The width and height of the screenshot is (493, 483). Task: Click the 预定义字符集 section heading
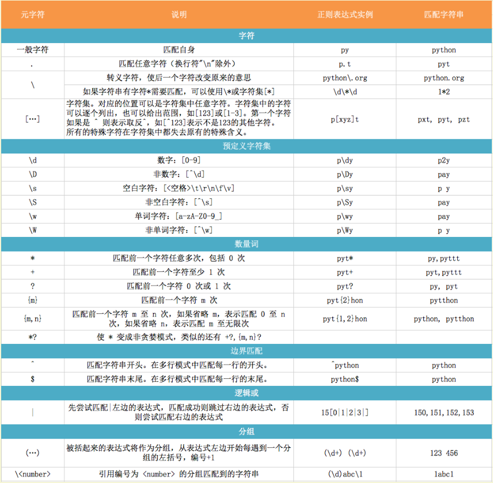coord(246,146)
